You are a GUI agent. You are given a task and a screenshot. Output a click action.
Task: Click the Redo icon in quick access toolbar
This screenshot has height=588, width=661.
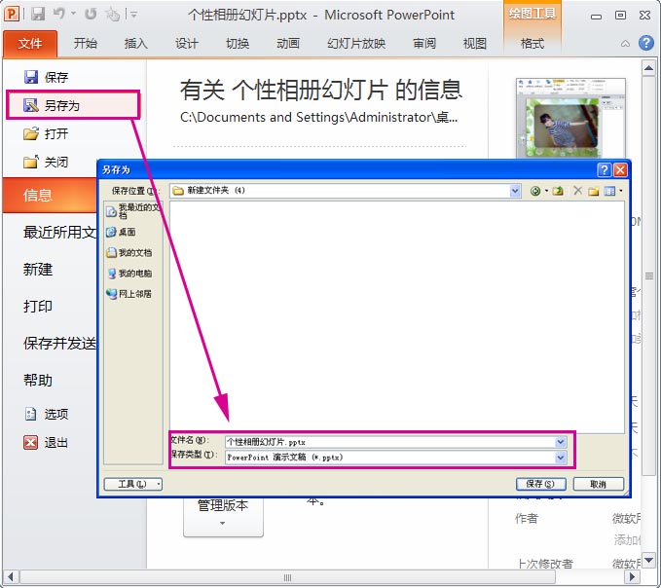click(x=91, y=15)
